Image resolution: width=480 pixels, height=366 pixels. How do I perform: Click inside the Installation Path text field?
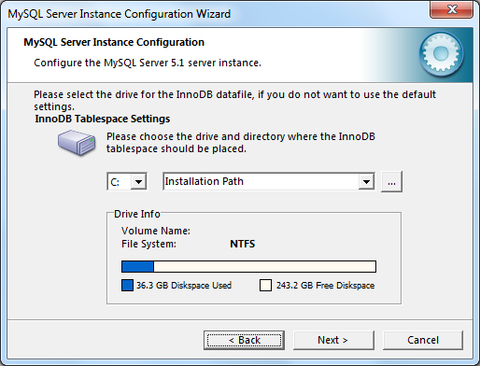point(261,181)
